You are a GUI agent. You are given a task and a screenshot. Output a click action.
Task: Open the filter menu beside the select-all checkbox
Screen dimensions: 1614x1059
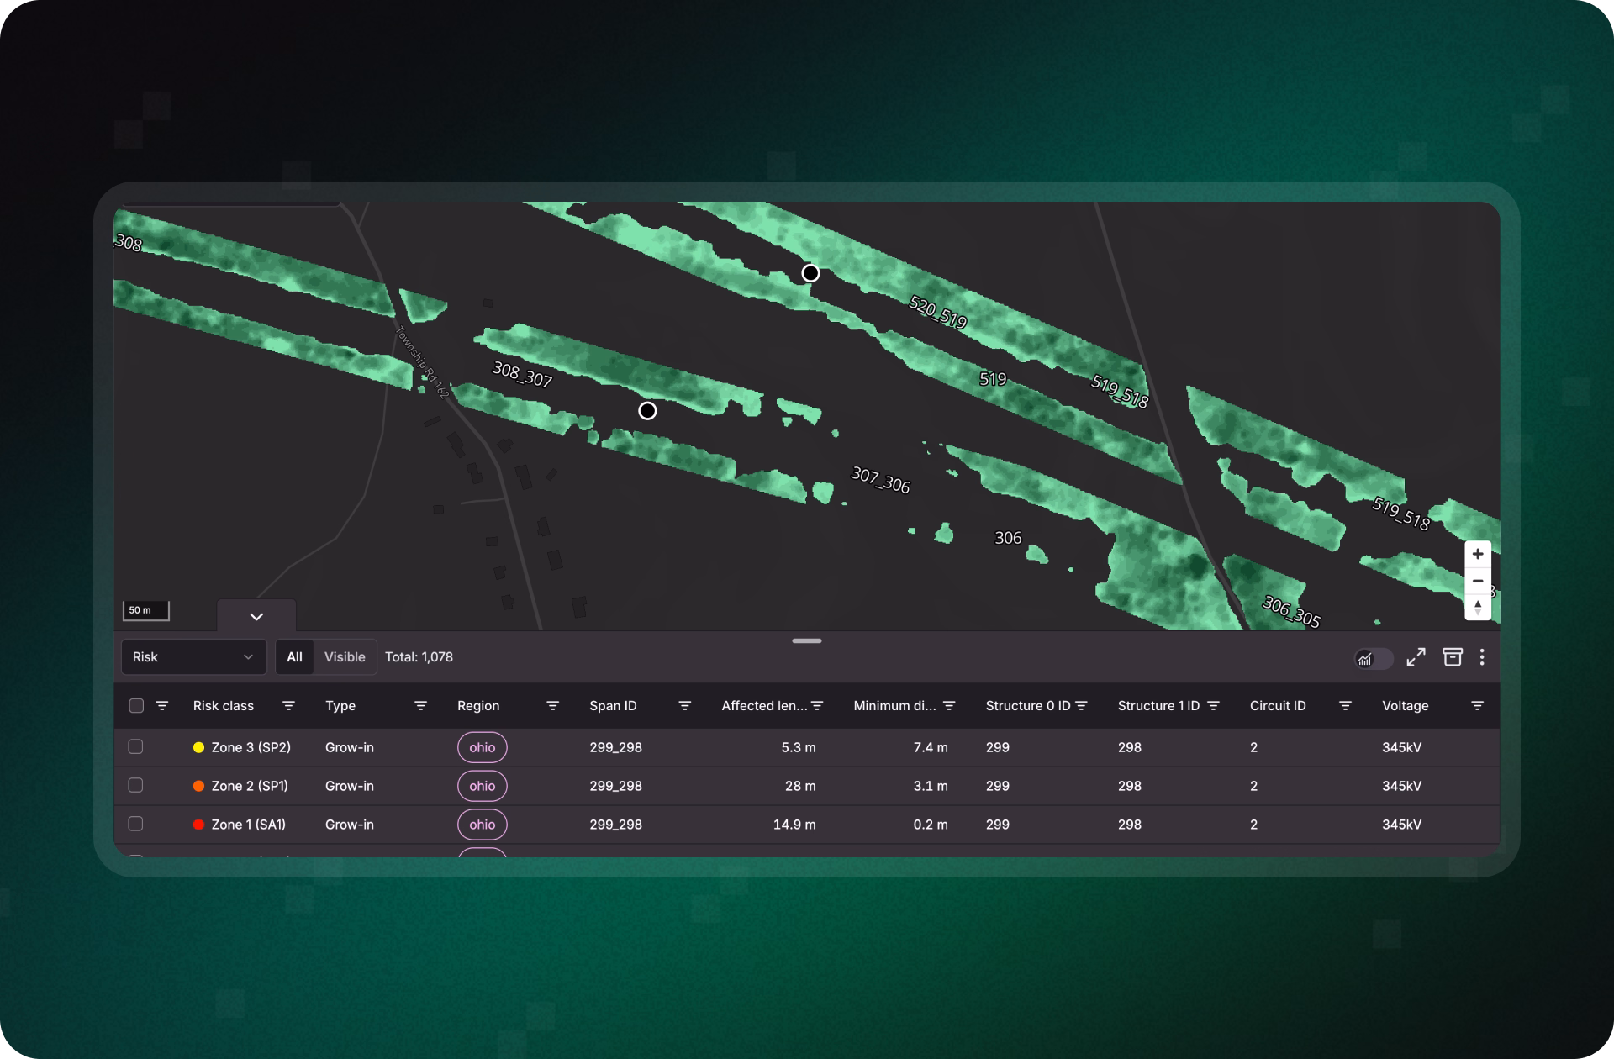click(x=162, y=706)
